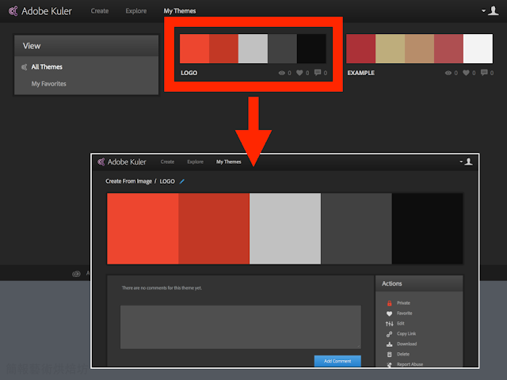The image size is (507, 380).
Task: Click the Delete action label
Action: 403,354
